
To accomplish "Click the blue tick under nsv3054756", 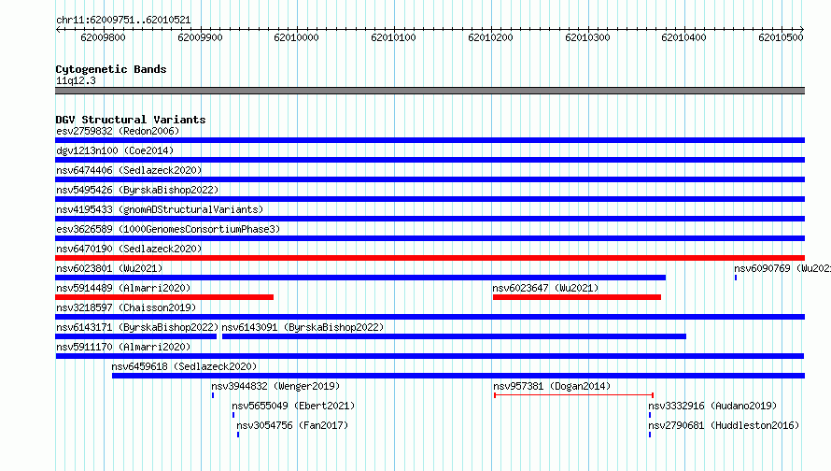I will (x=238, y=435).
